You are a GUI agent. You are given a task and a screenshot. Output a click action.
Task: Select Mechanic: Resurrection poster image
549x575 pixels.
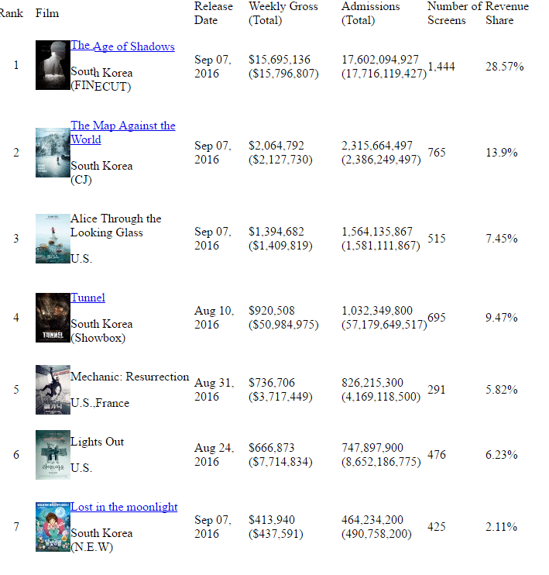(x=53, y=390)
